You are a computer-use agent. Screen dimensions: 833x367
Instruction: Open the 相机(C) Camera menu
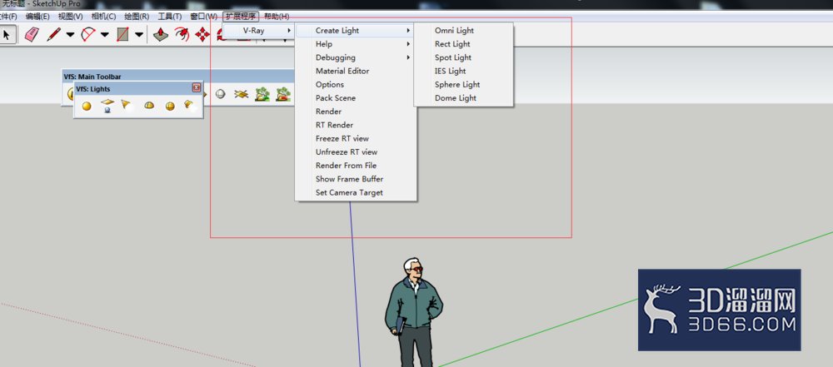tap(103, 17)
